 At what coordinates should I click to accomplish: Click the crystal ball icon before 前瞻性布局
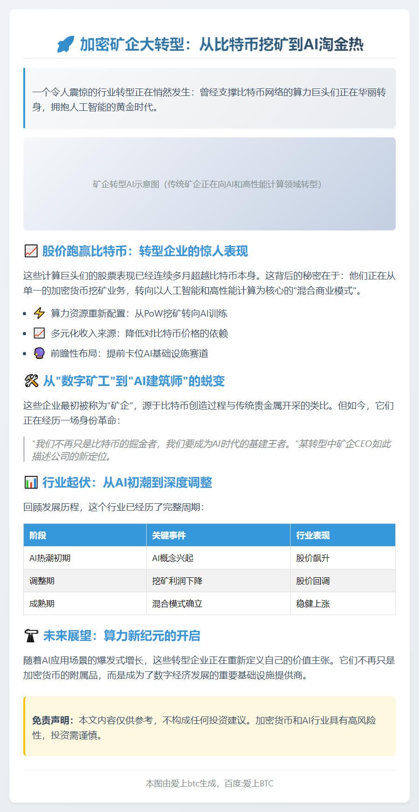[x=40, y=353]
